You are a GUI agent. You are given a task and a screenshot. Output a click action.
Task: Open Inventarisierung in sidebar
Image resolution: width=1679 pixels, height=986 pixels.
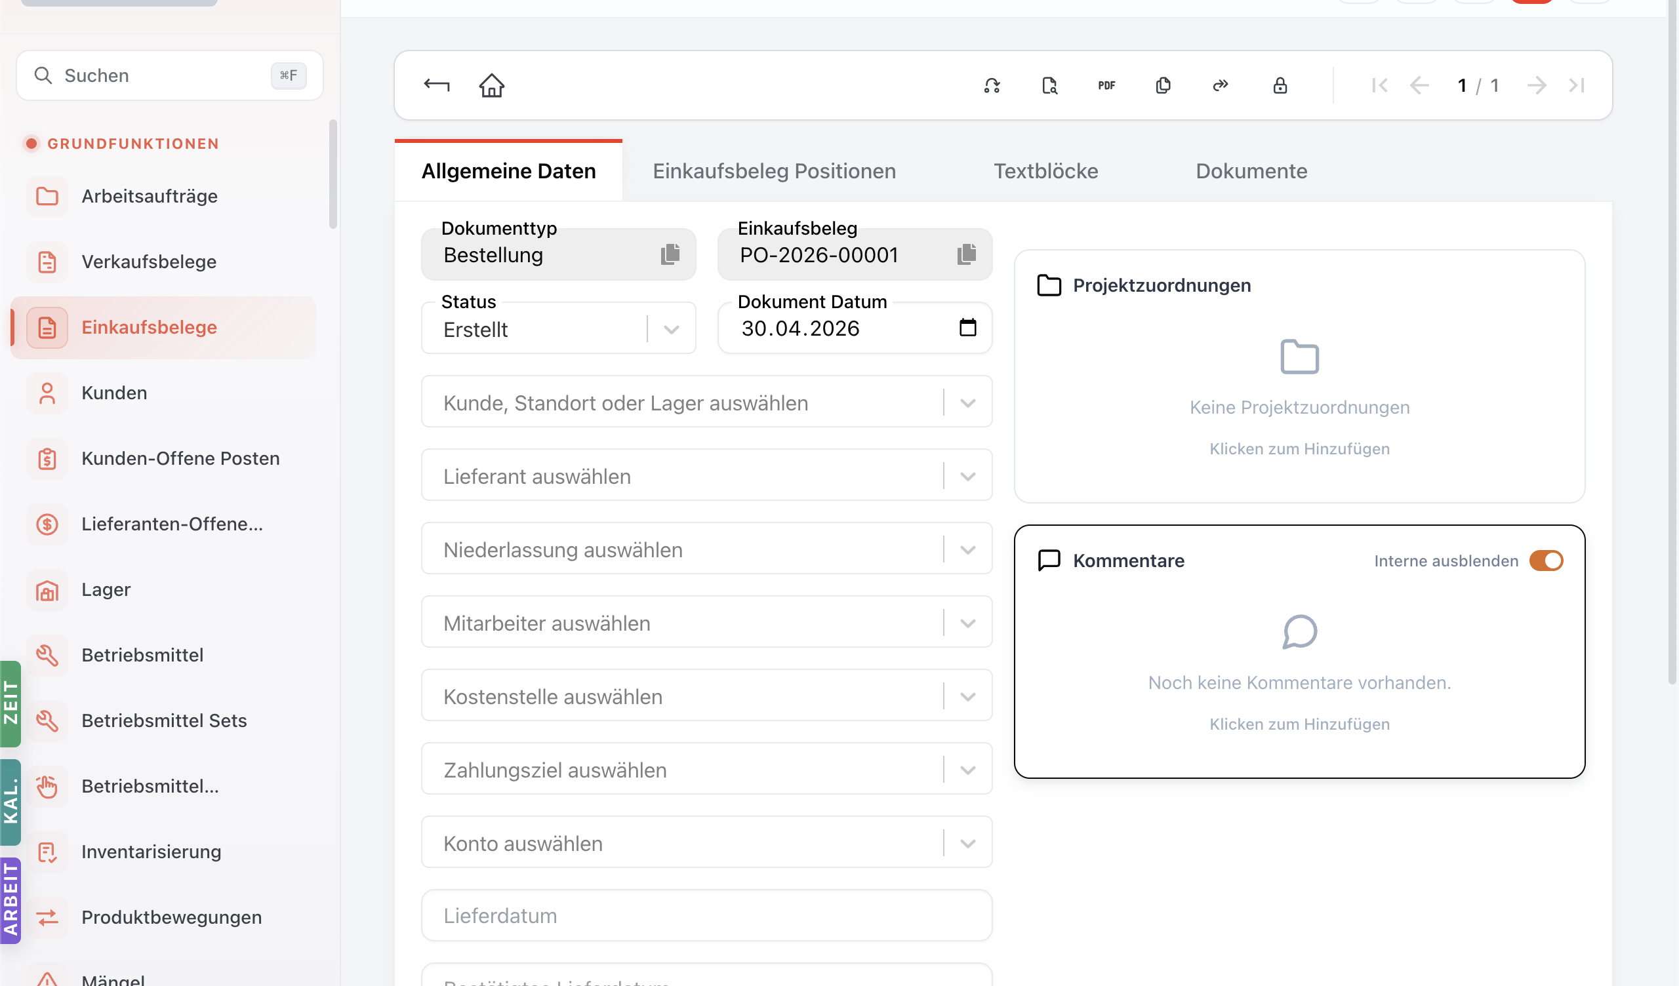[x=163, y=852]
